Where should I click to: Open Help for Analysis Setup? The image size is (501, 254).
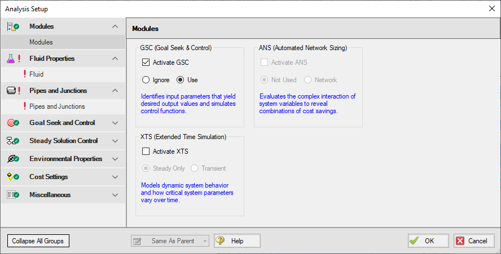click(x=237, y=241)
